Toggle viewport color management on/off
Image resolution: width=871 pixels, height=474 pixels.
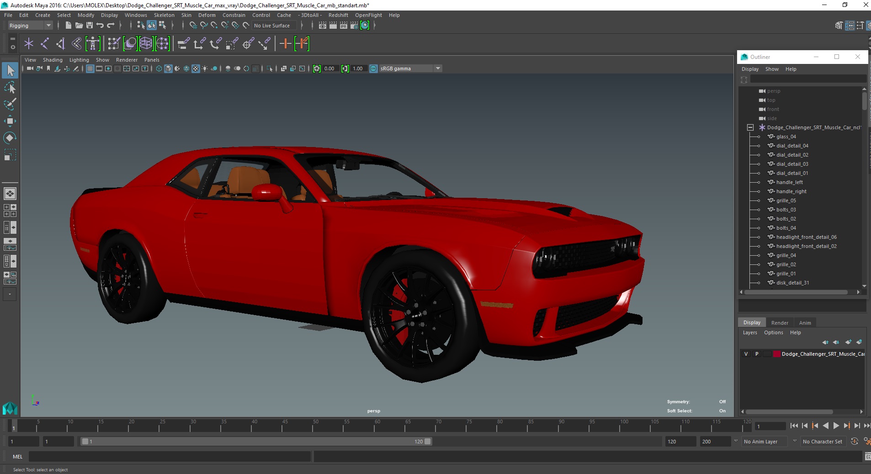tap(373, 68)
